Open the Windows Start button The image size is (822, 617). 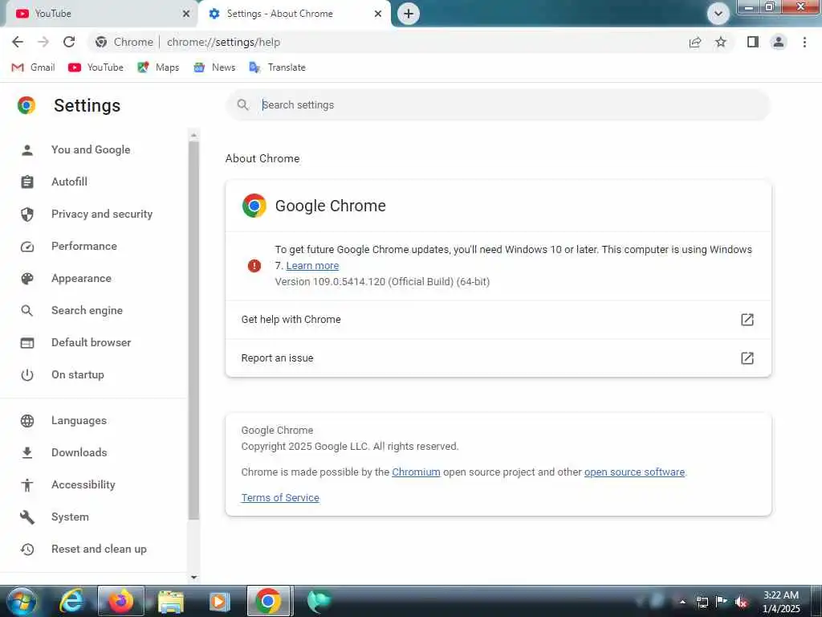tap(22, 601)
